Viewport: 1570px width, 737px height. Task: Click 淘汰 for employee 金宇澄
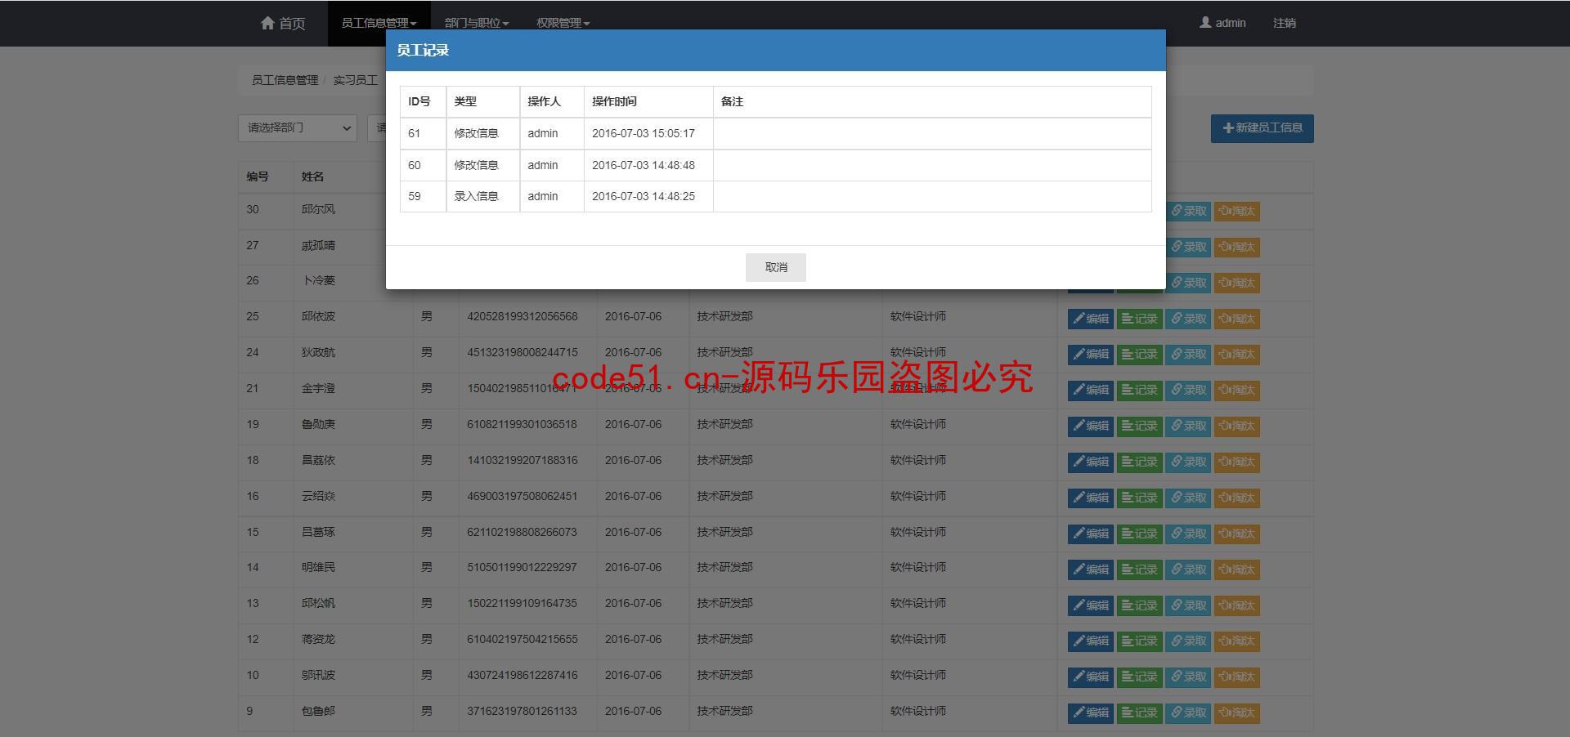coord(1236,391)
